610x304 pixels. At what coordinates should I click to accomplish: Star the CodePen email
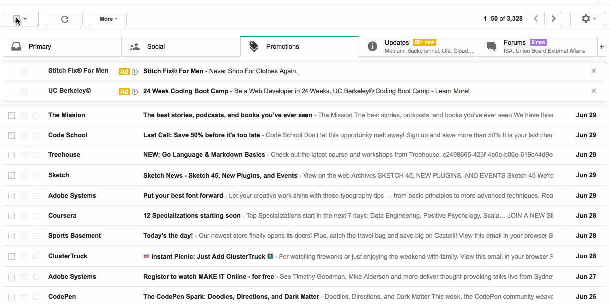24,297
